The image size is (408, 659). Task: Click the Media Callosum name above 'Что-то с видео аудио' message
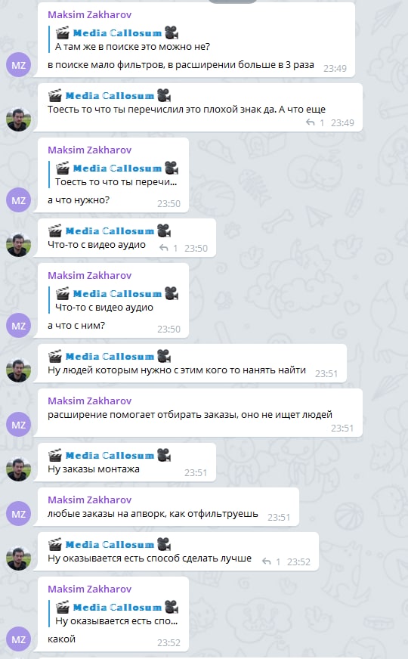(110, 230)
